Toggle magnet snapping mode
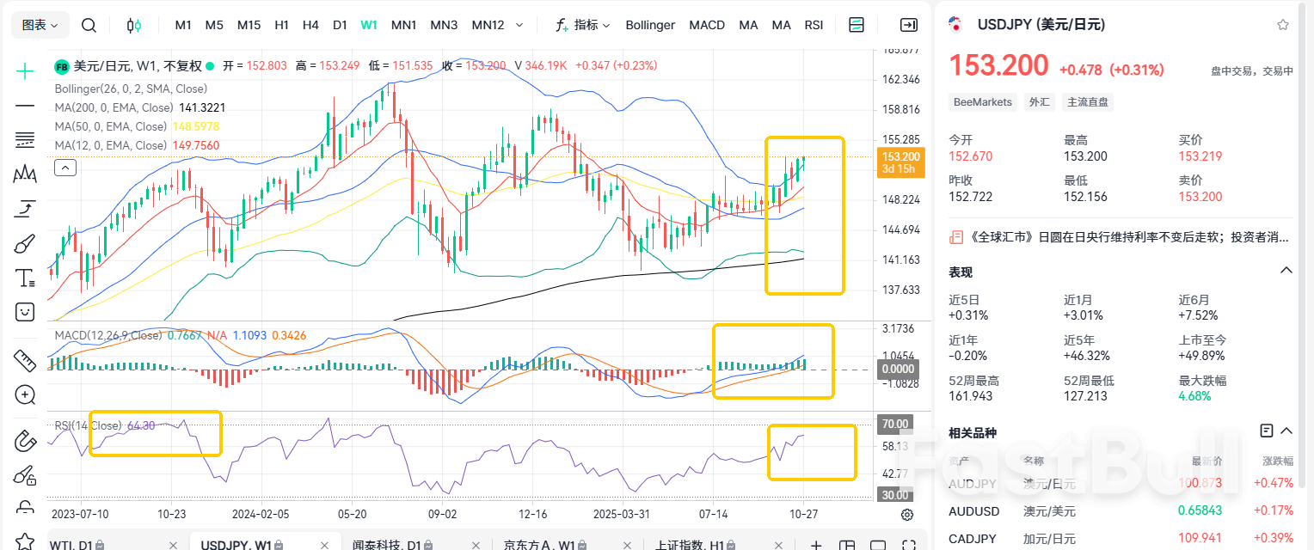1314x550 pixels. pyautogui.click(x=26, y=442)
